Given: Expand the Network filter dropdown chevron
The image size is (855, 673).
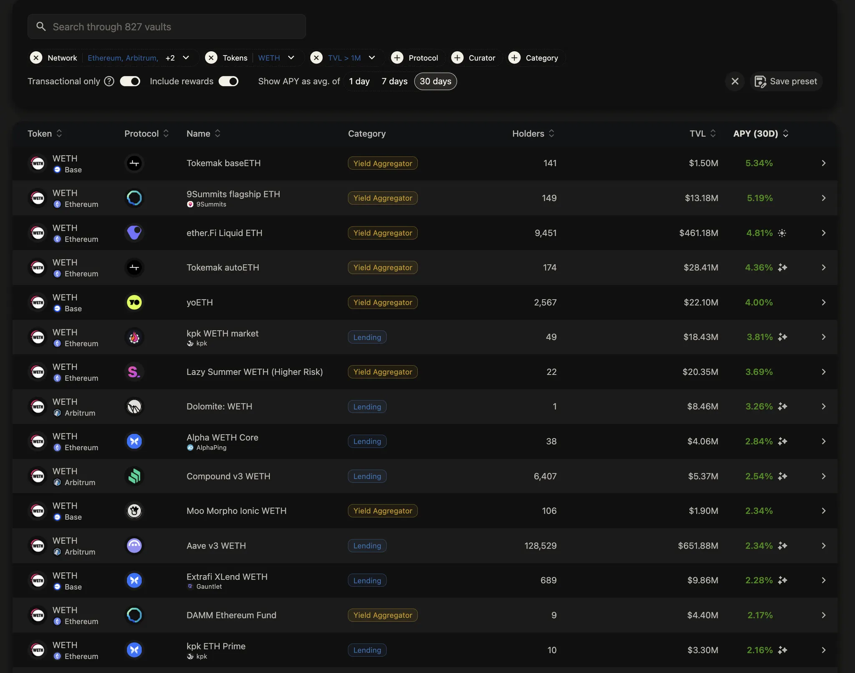Looking at the screenshot, I should [186, 58].
